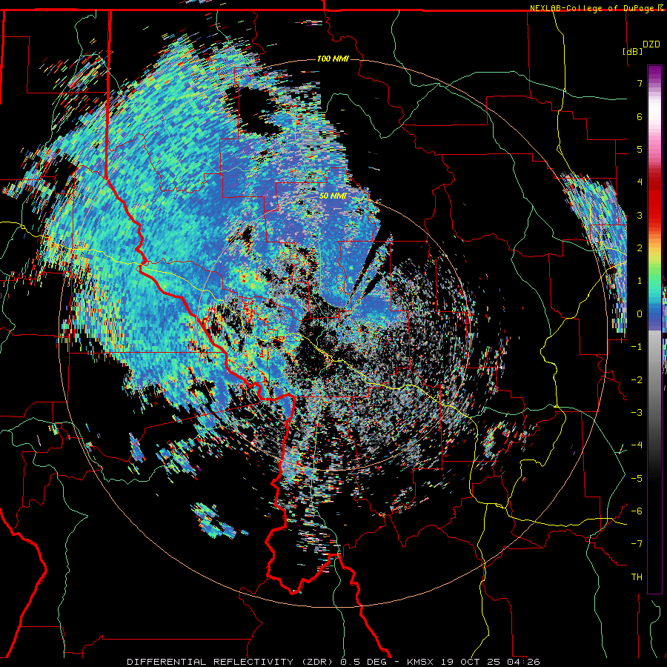667x667 pixels.
Task: Click the '3' value on ZDR scale
Action: tap(640, 215)
